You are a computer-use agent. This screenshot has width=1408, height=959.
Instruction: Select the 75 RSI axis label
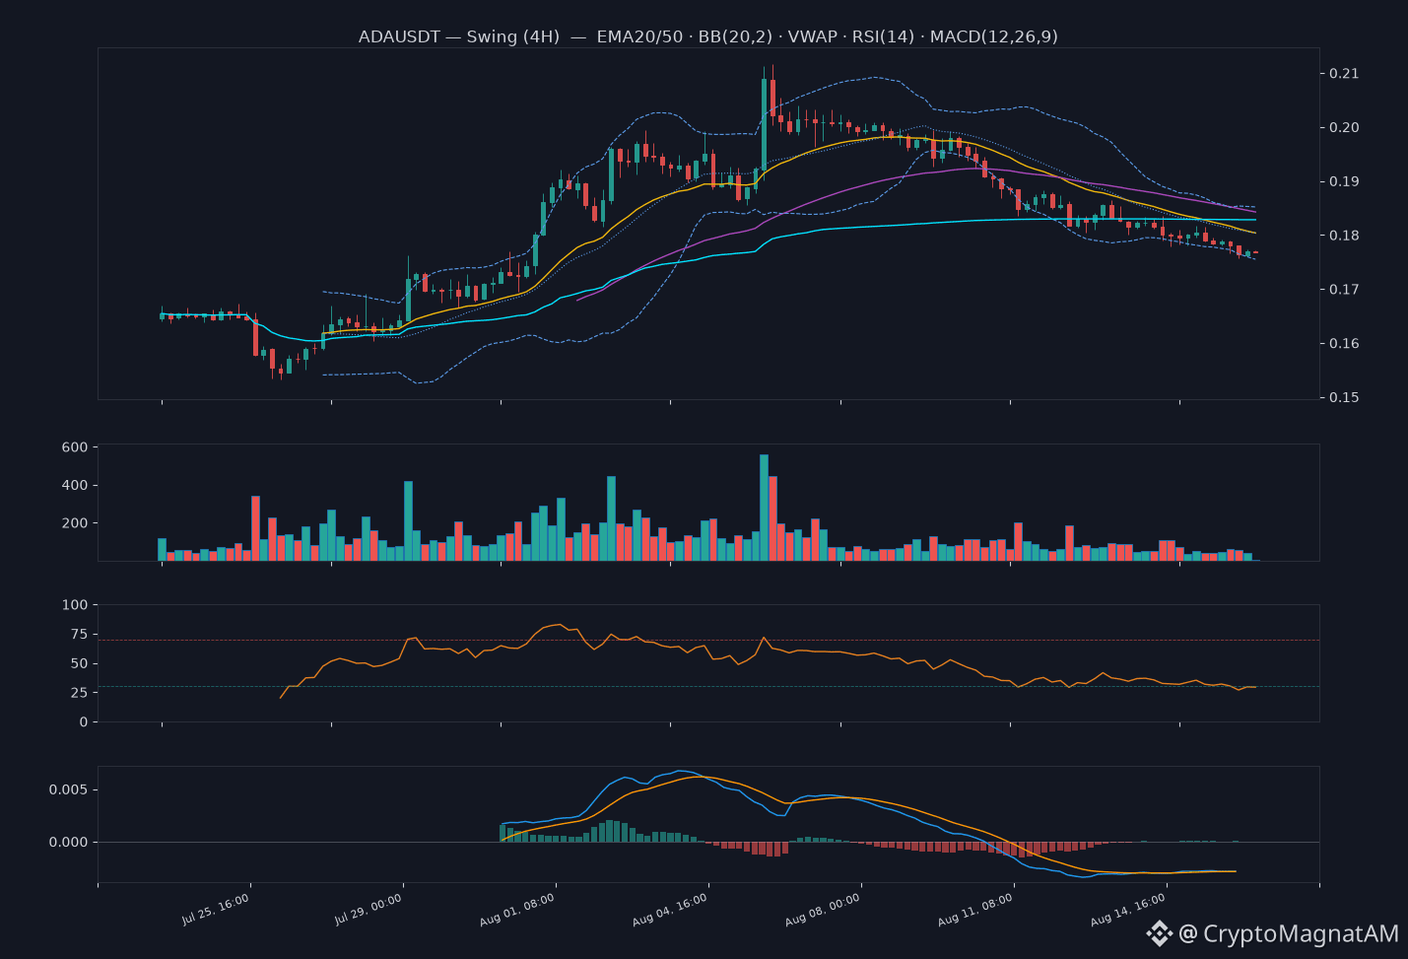[80, 635]
